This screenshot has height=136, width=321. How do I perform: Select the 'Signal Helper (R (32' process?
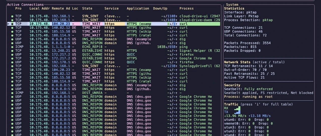(200, 51)
